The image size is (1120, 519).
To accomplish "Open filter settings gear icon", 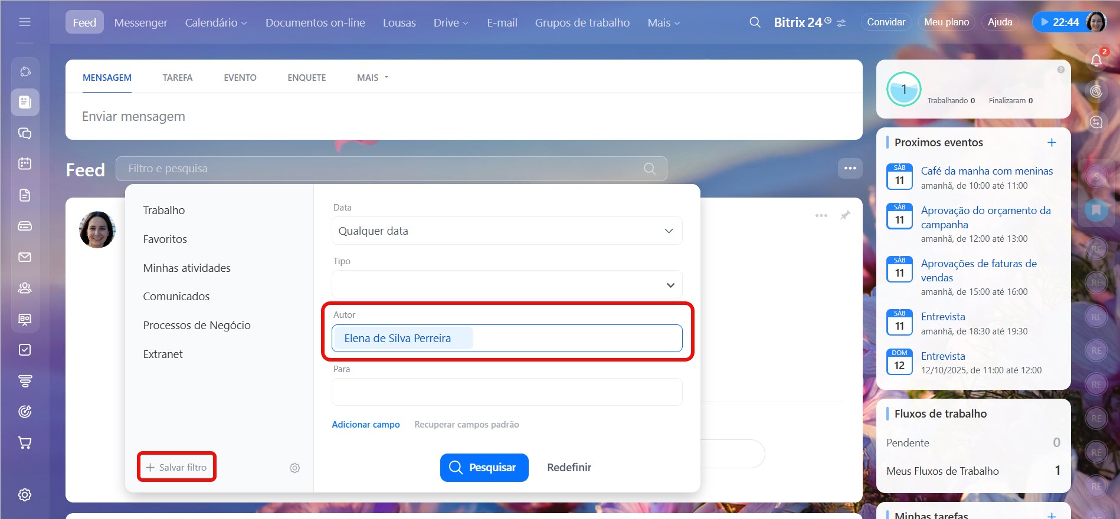I will (294, 468).
